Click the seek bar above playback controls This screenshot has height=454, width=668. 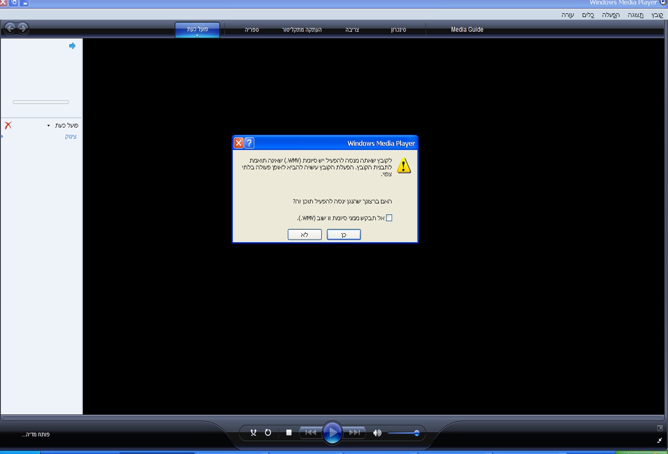(332, 417)
